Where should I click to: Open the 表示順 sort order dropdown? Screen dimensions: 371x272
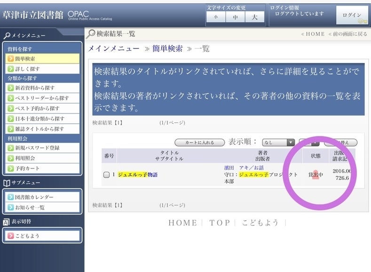[x=278, y=142]
